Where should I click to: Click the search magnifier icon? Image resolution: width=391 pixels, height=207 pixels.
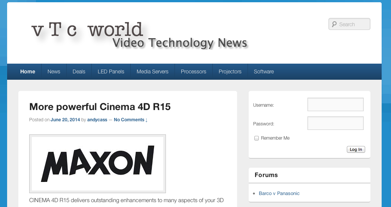click(334, 24)
